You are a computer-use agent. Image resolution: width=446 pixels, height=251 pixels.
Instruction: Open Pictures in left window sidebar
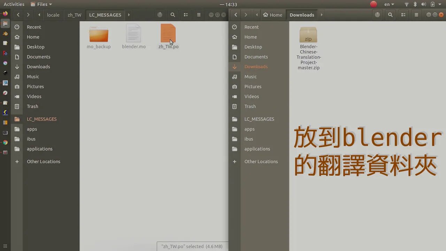click(x=45, y=86)
